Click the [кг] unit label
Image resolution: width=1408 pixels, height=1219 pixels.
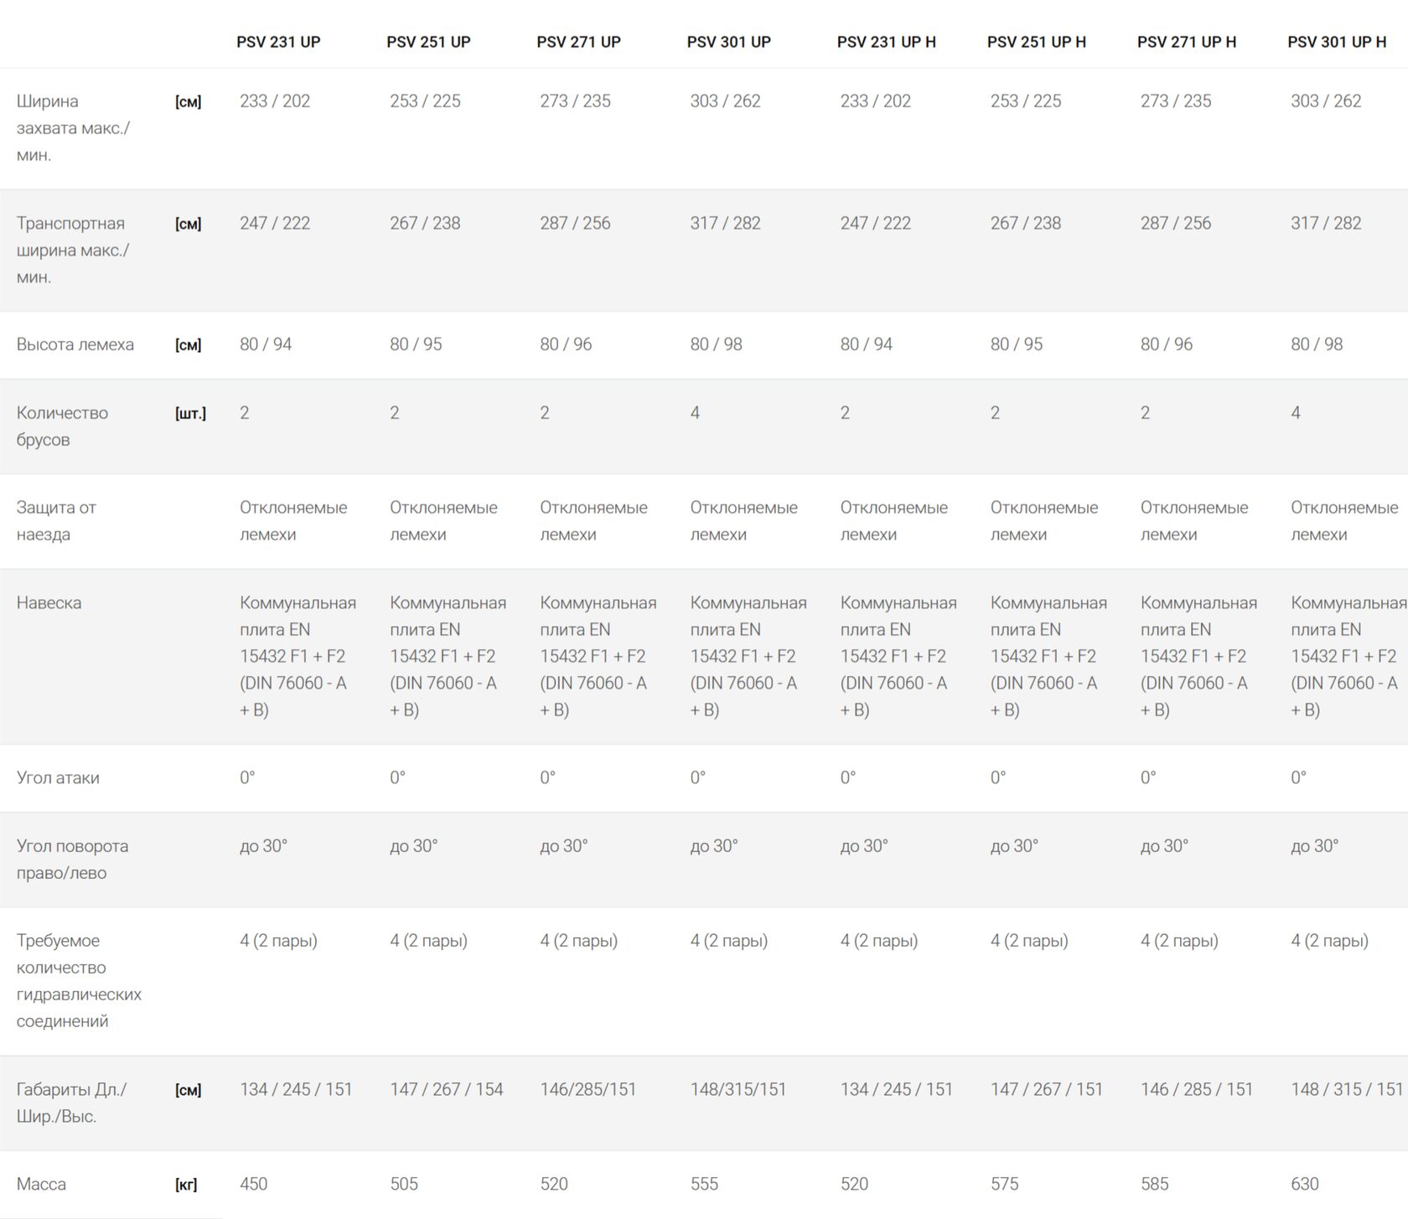[186, 1185]
